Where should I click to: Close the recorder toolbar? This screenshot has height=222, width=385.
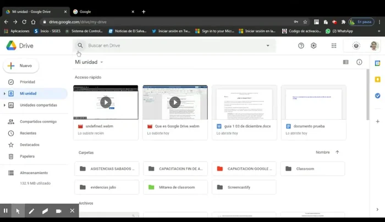(x=72, y=210)
